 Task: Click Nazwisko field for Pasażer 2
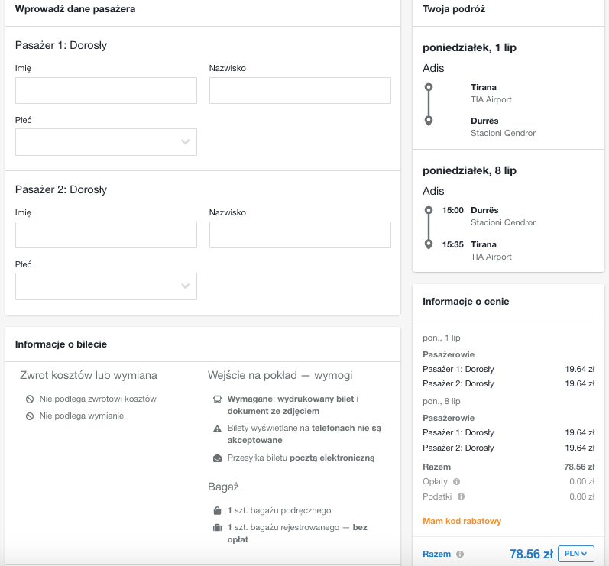pyautogui.click(x=300, y=235)
